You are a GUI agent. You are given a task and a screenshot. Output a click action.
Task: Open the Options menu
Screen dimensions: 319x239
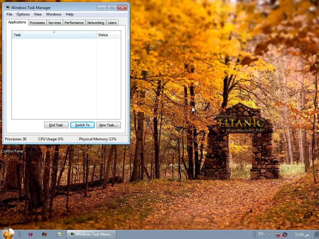coord(23,14)
